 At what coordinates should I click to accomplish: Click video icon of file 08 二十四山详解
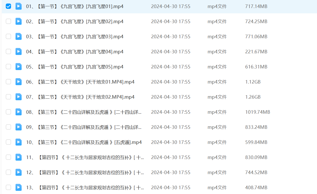[x=19, y=112]
